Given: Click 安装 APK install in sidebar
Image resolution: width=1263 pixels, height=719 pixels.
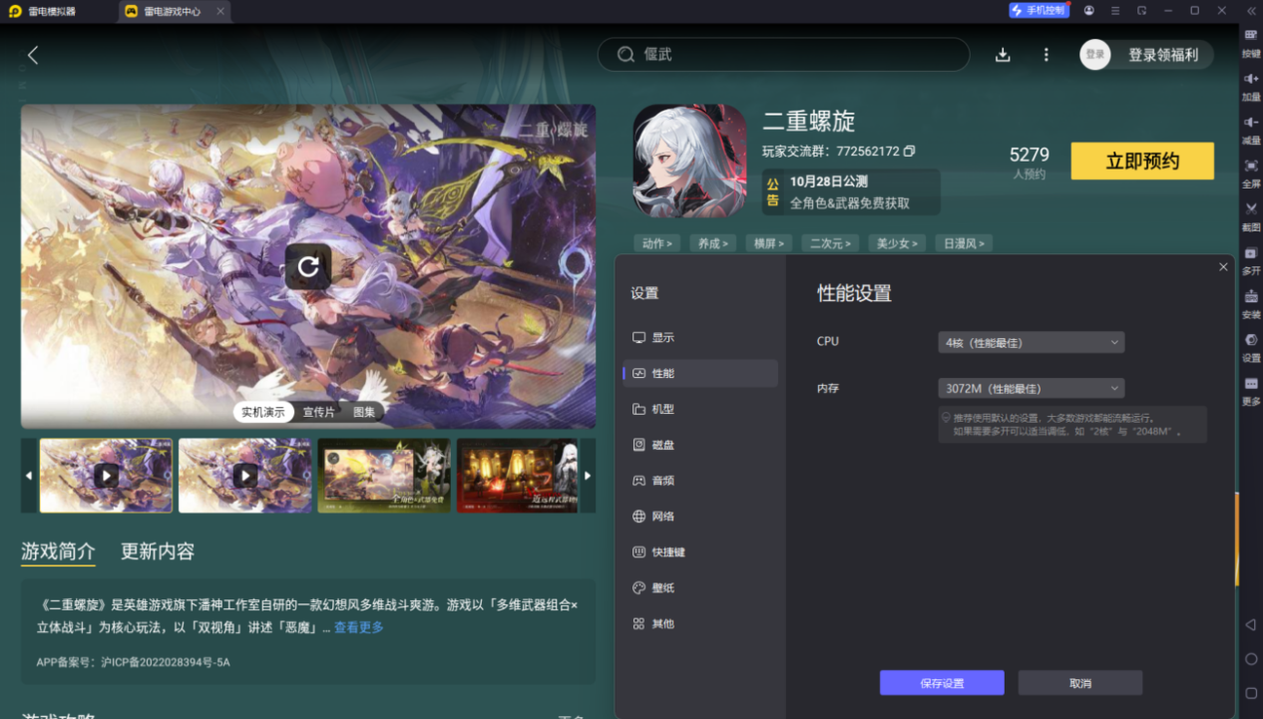Looking at the screenshot, I should [x=1251, y=303].
